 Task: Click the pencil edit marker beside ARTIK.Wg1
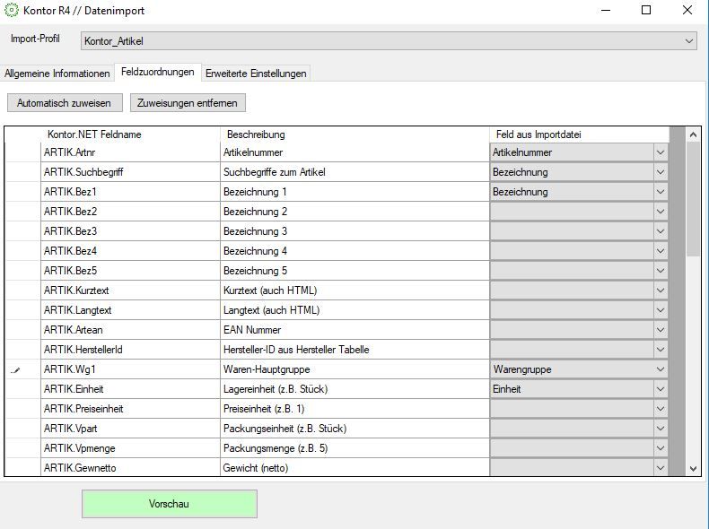pyautogui.click(x=15, y=369)
